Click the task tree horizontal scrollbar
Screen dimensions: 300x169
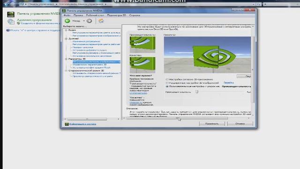(87, 119)
